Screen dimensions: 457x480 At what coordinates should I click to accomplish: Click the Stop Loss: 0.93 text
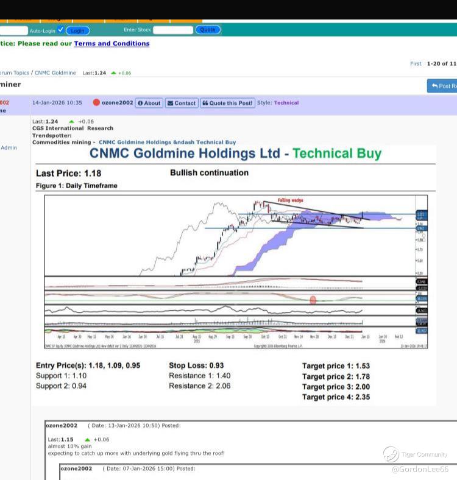[196, 365]
